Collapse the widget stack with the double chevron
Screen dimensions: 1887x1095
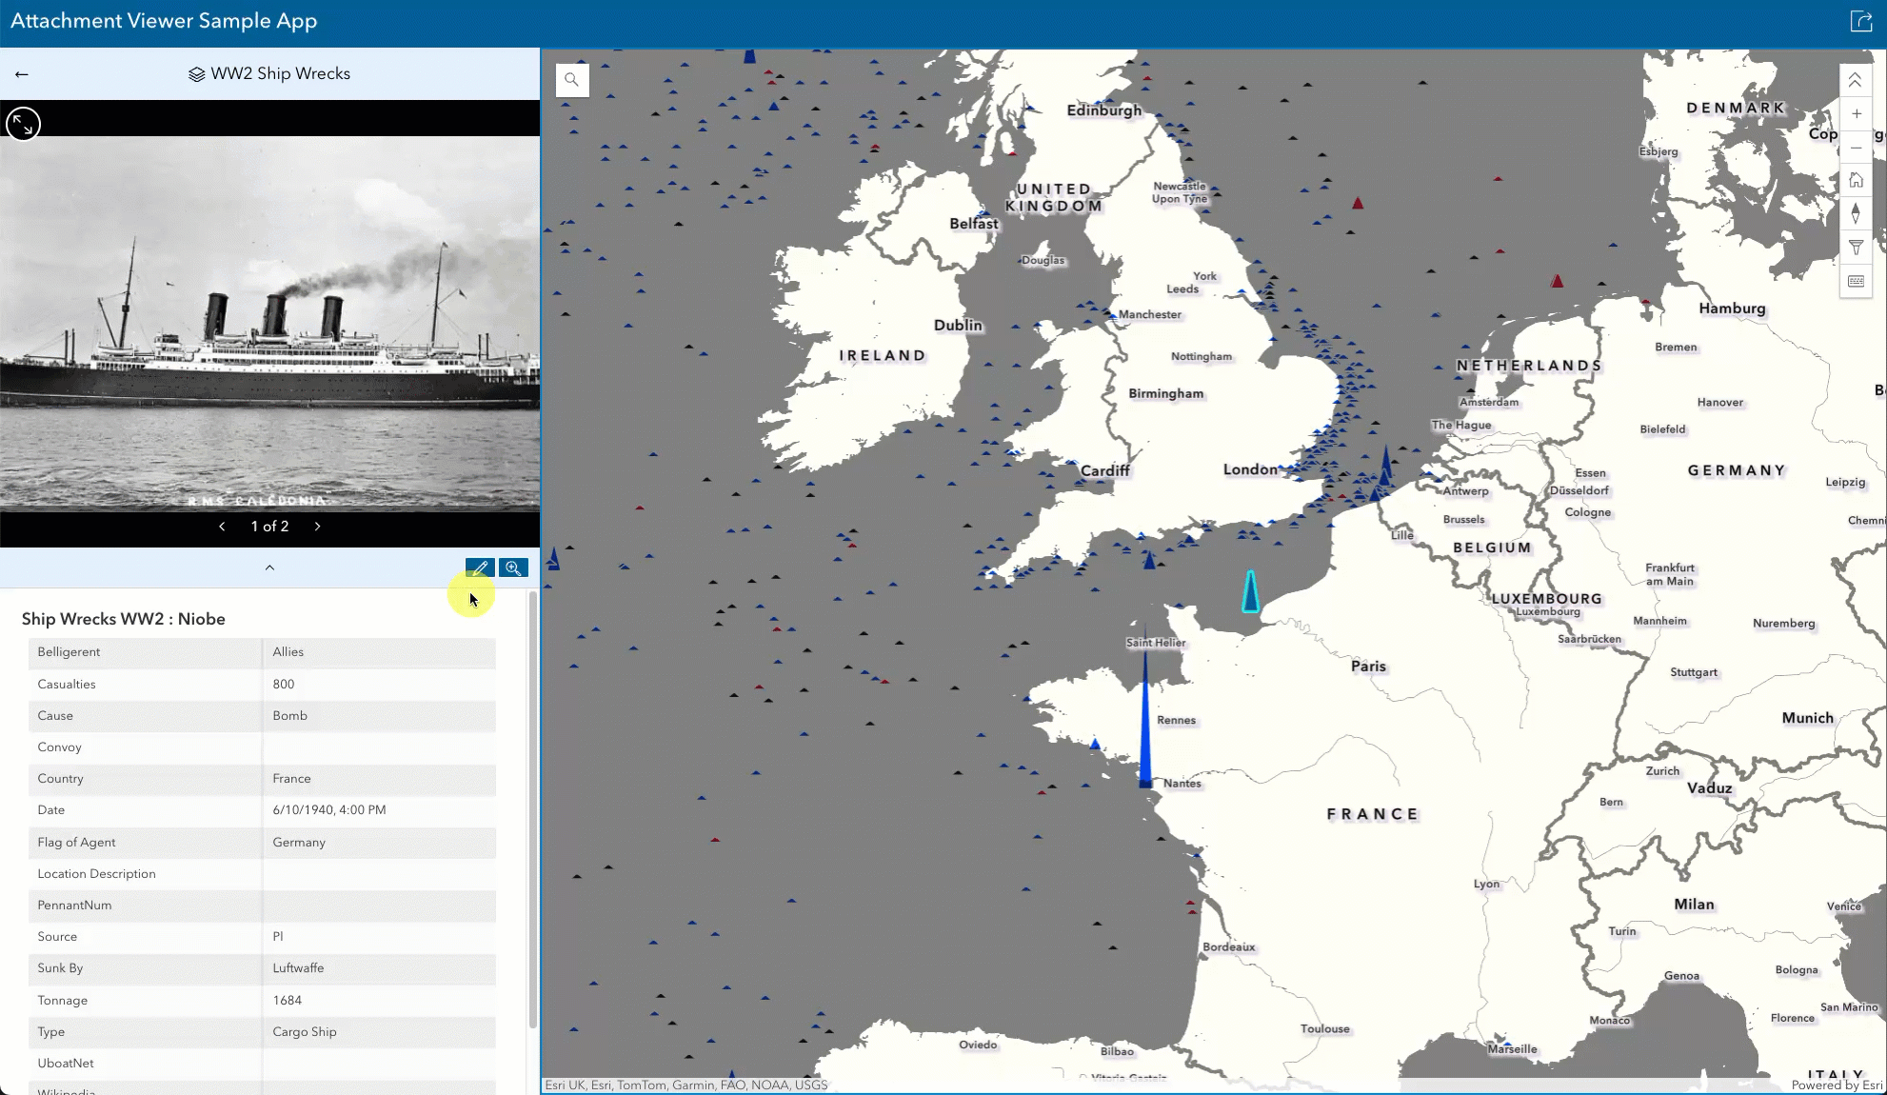click(x=1855, y=80)
